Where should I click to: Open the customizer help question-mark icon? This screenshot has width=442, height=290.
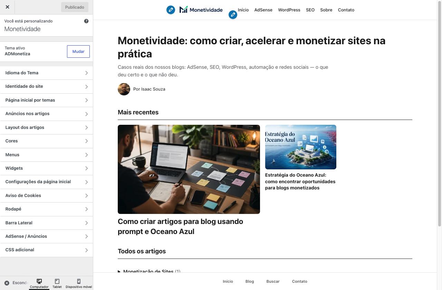tap(86, 21)
